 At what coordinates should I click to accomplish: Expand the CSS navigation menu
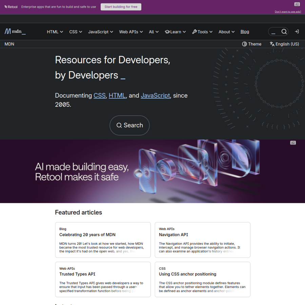point(76,32)
